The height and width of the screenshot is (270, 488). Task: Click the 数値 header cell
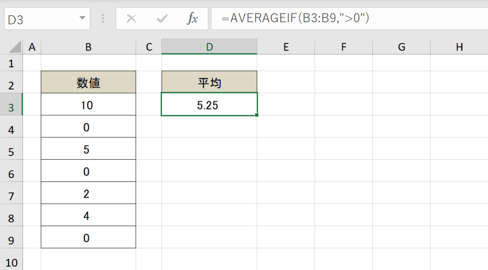pos(88,82)
